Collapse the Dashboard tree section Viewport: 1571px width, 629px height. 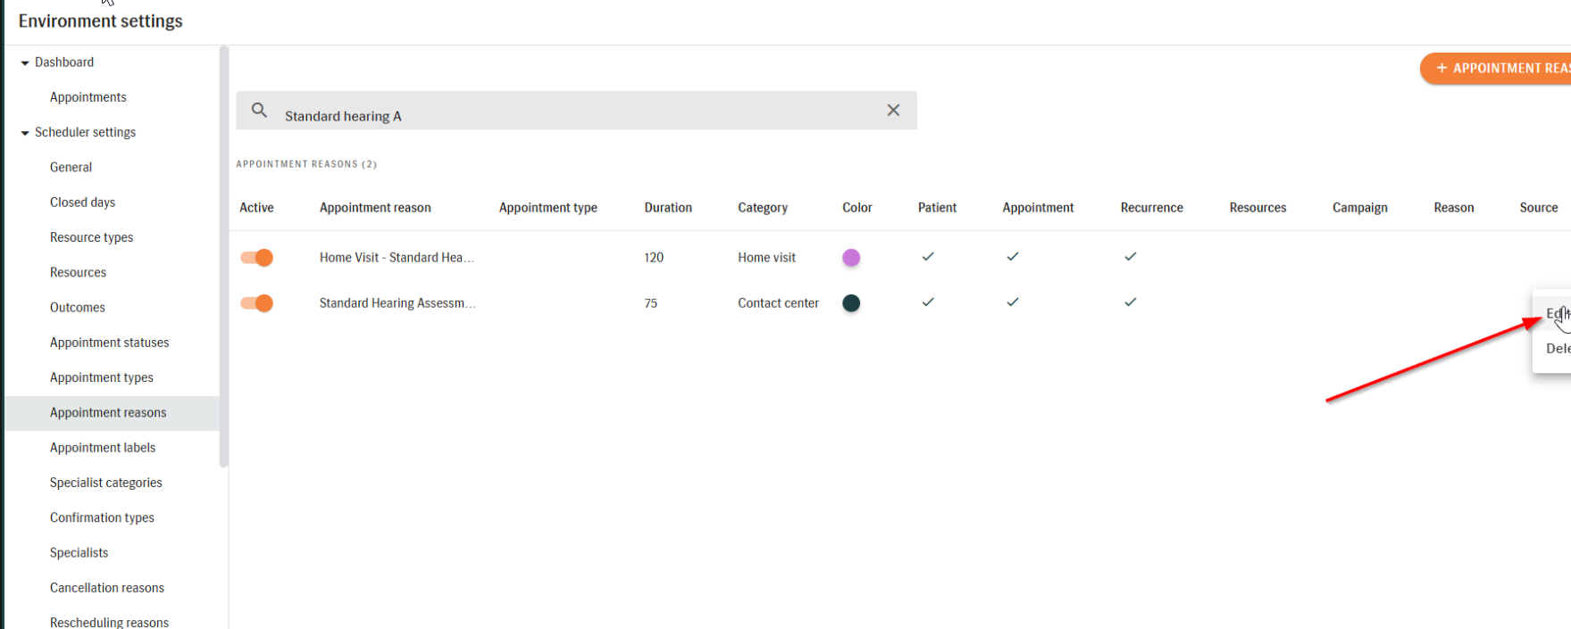click(x=25, y=63)
